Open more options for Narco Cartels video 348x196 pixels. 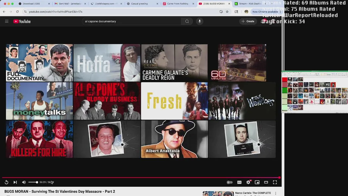(x=276, y=193)
